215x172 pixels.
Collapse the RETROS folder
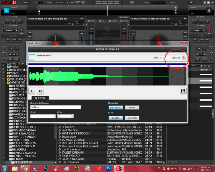tap(8, 159)
